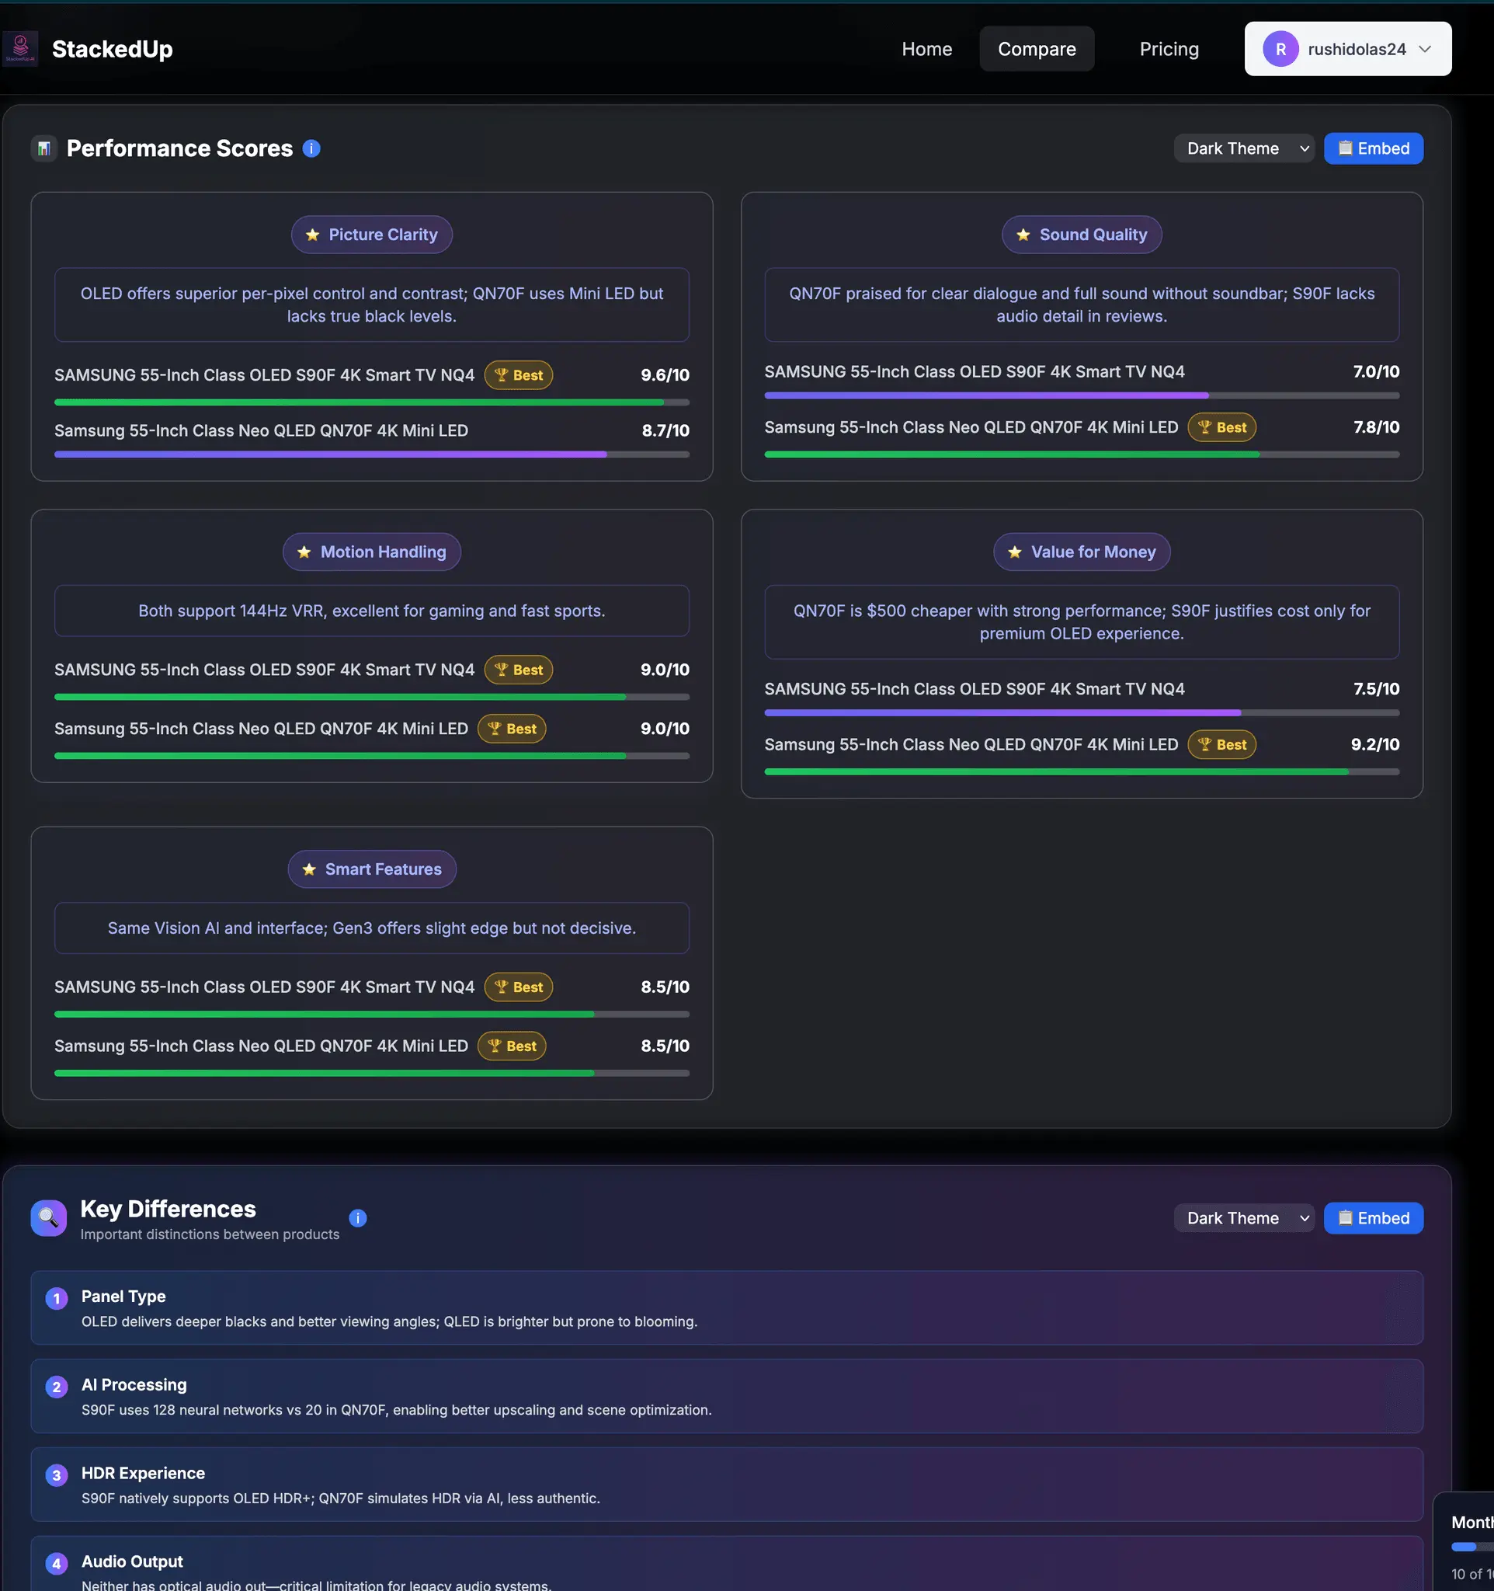Open the Dark Theme dropdown in Performance Scores
1494x1591 pixels.
(x=1244, y=149)
